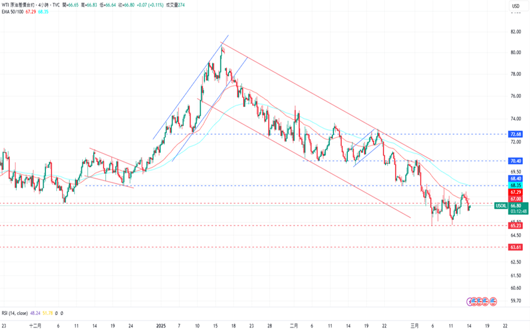This screenshot has height=330, width=530.
Task: Click the 4小時 interval label in the legend
Action: [x=43, y=5]
